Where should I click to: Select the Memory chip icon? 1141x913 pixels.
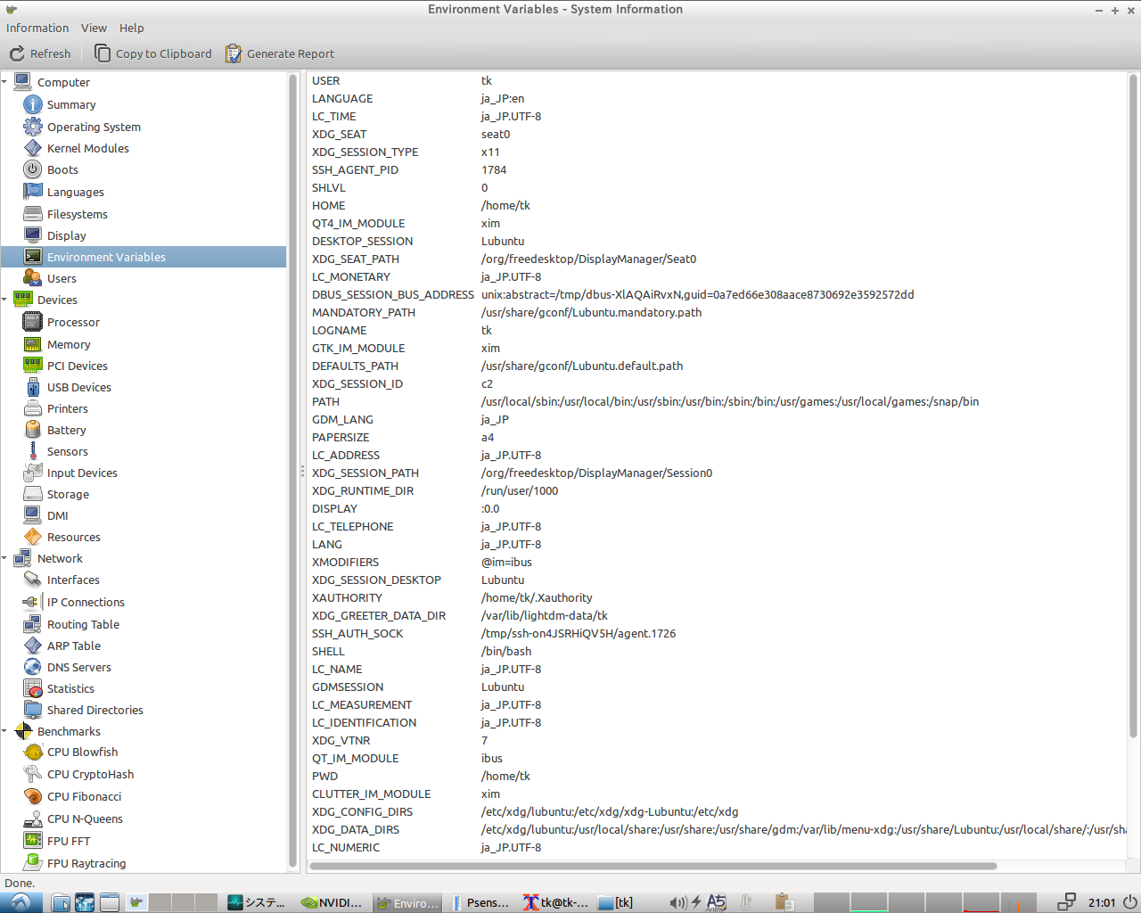33,344
